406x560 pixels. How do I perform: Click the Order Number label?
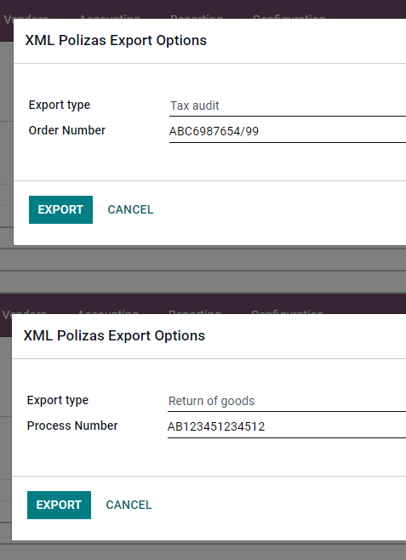[x=67, y=130]
